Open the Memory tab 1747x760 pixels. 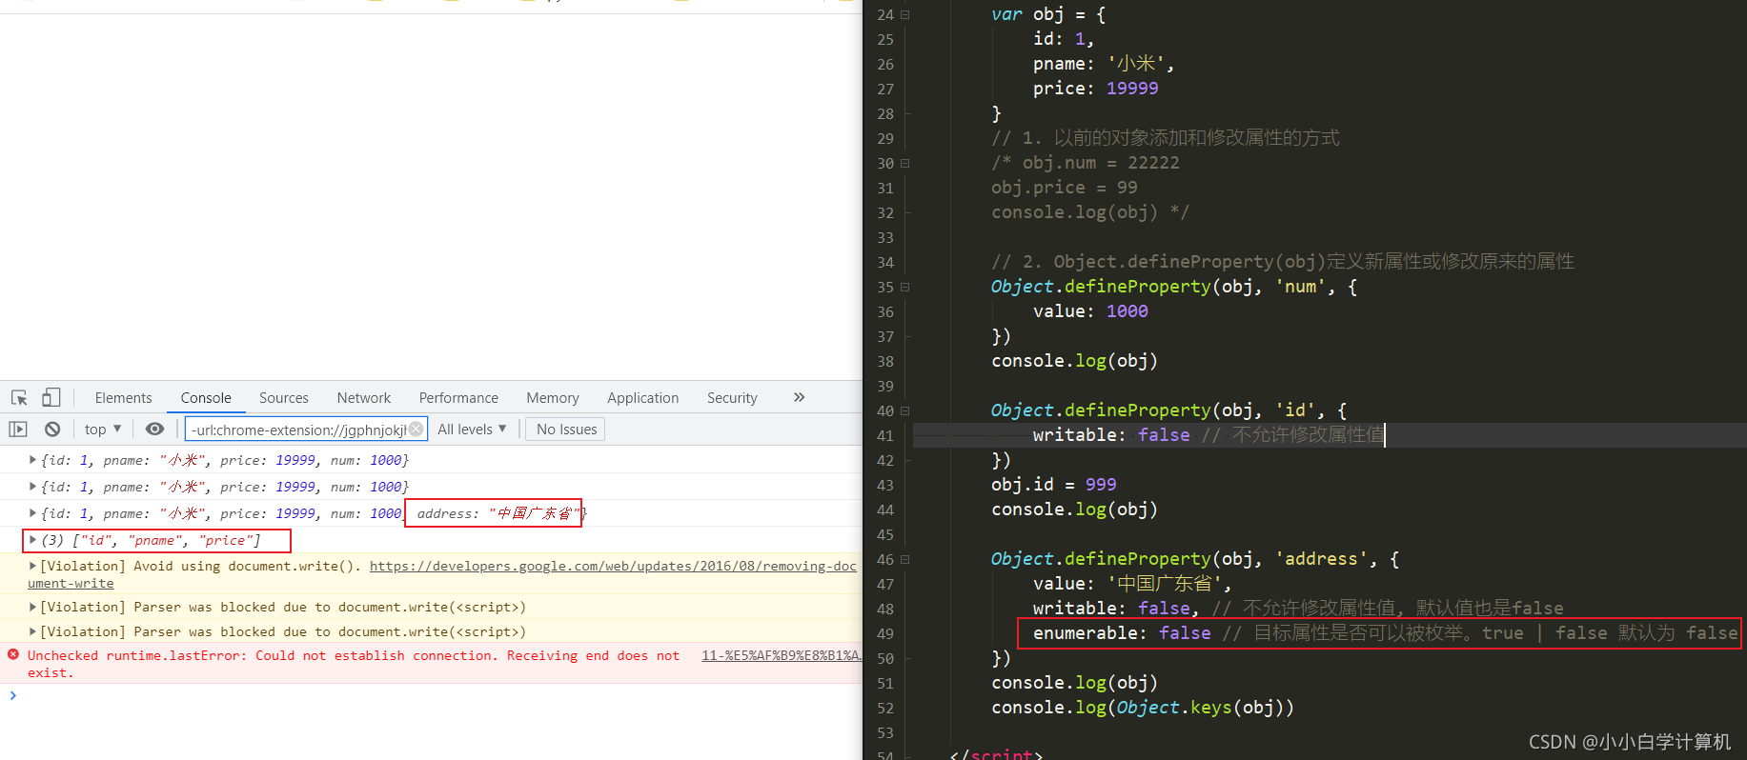coord(553,398)
